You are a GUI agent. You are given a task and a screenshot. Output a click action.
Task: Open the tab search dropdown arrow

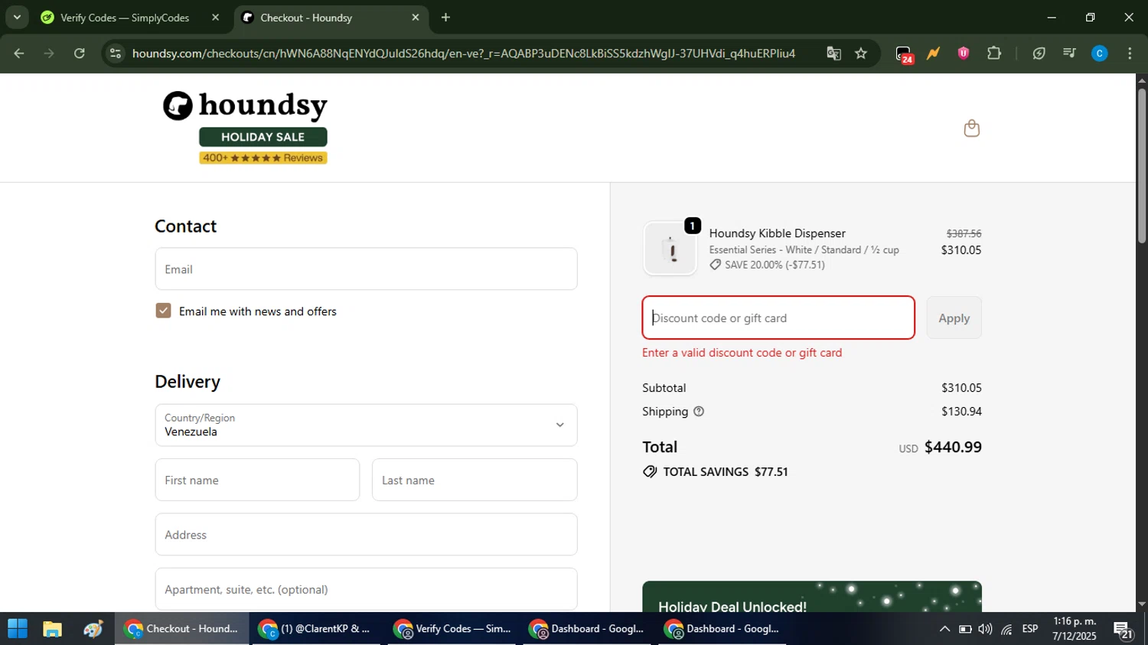tap(17, 17)
